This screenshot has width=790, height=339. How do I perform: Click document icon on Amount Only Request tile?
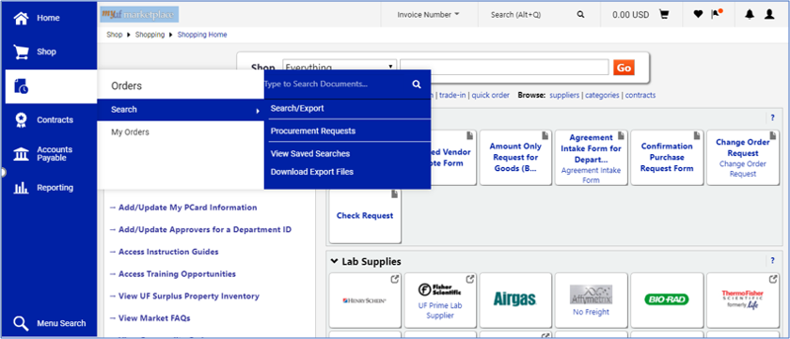545,136
